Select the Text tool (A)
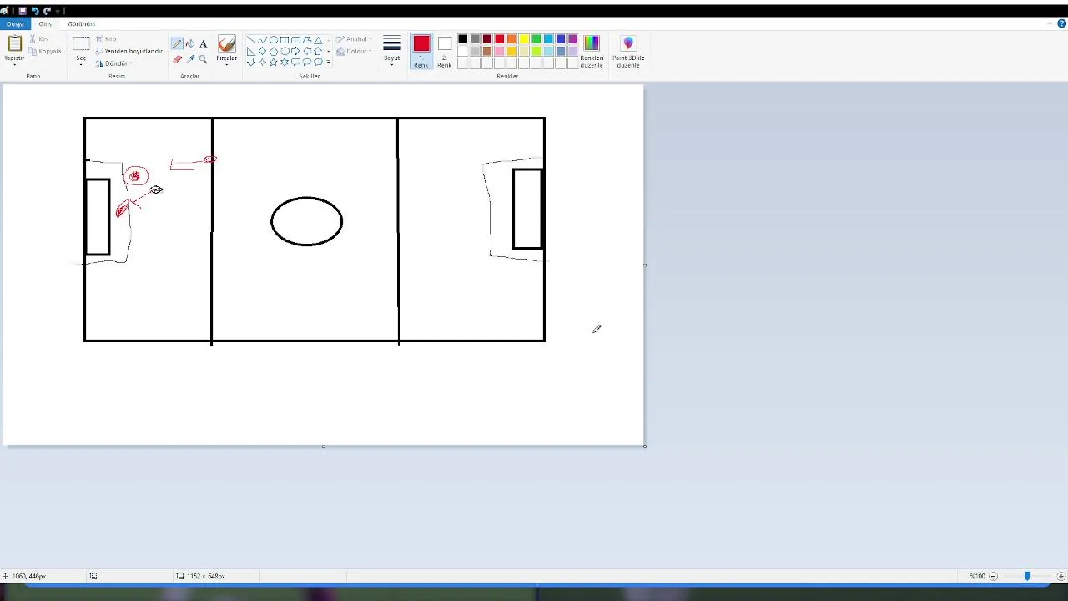The width and height of the screenshot is (1068, 601). point(203,43)
